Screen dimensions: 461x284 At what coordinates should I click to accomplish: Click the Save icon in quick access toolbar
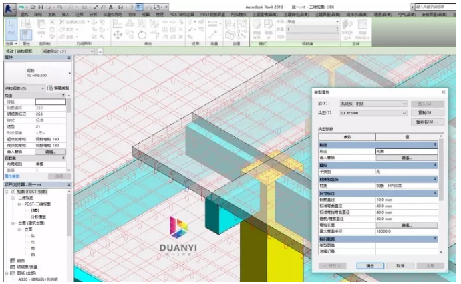tap(41, 7)
